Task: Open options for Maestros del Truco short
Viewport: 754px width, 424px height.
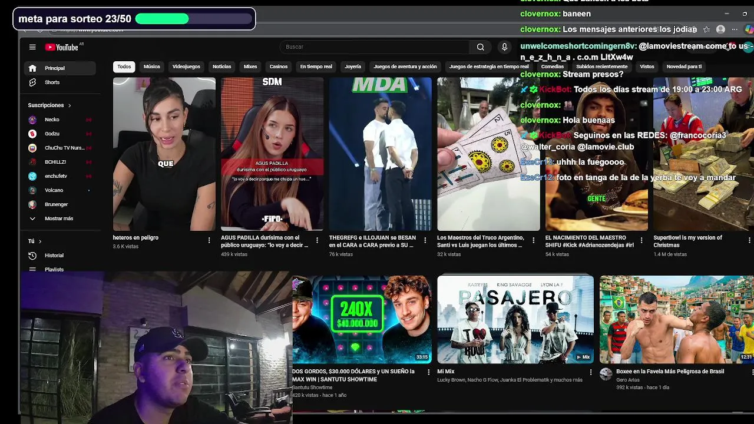Action: 533,240
